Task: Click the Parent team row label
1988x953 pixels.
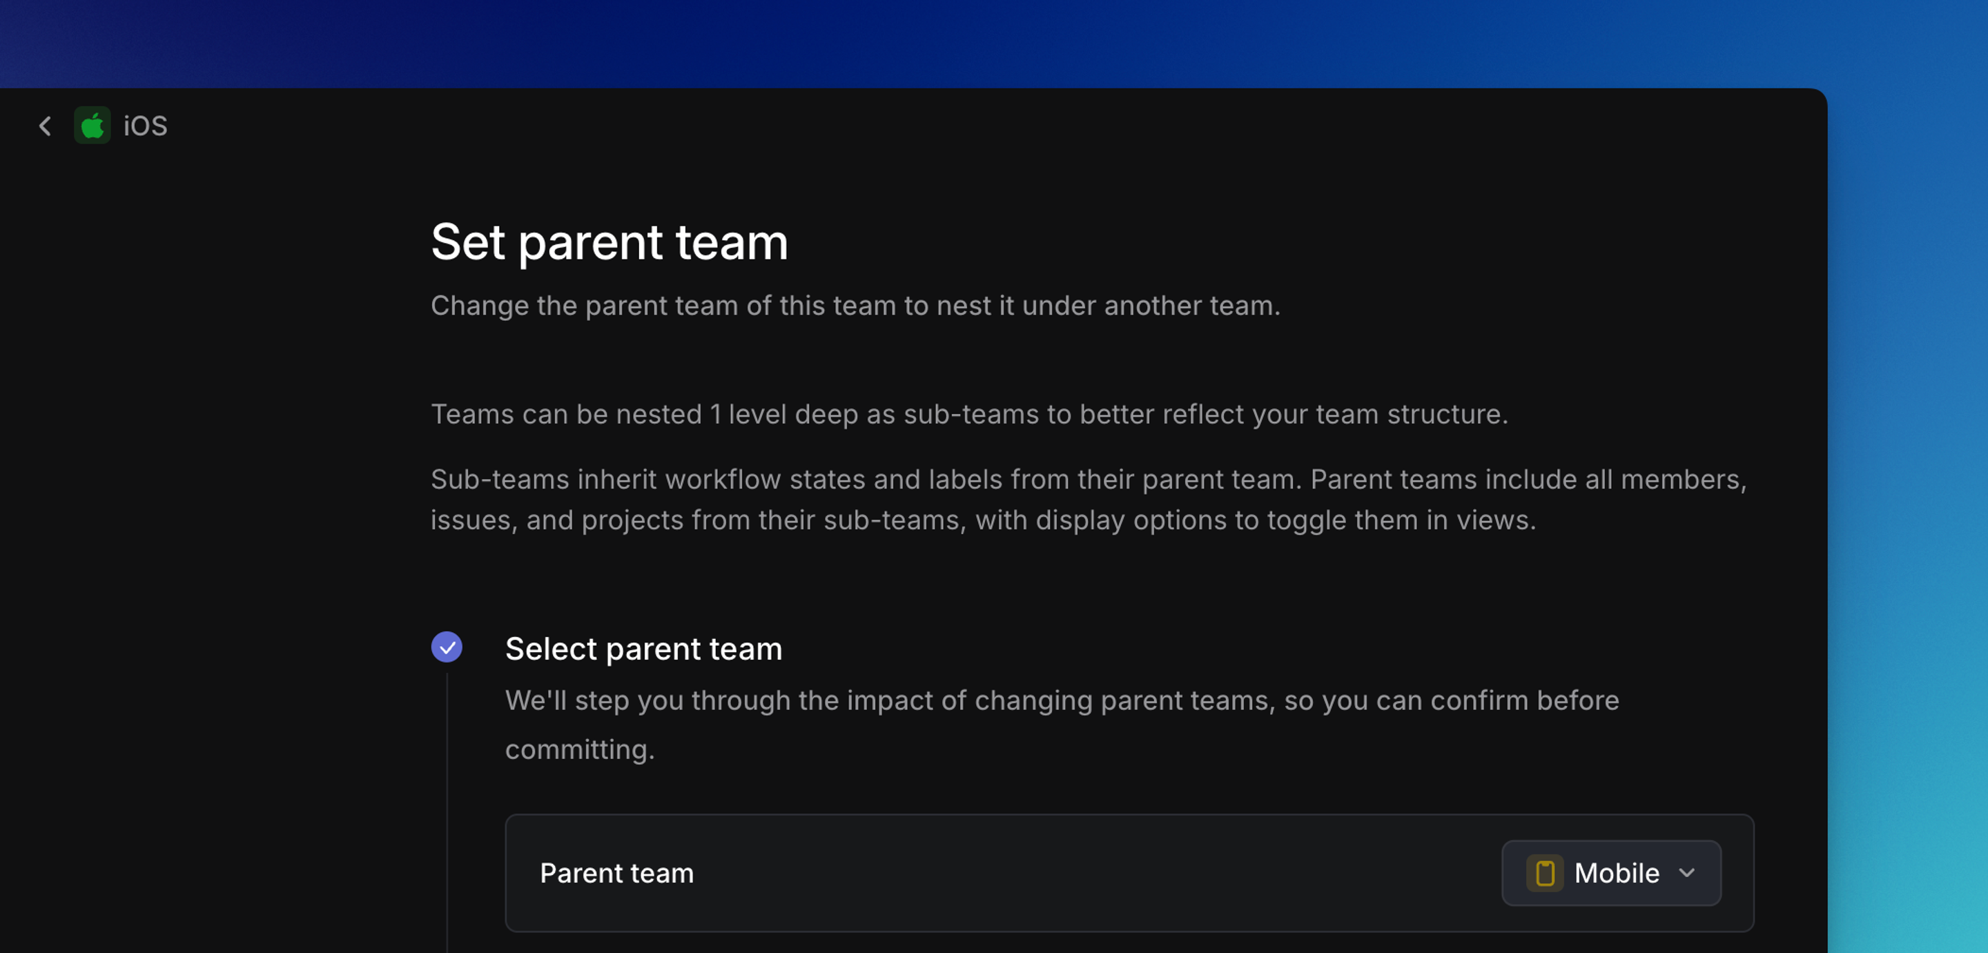Action: coord(616,873)
